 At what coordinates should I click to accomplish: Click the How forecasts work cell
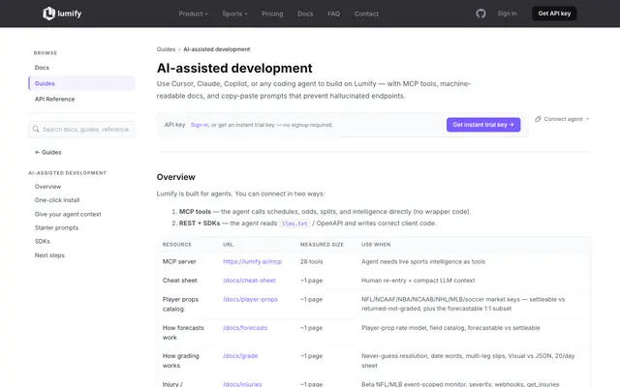click(x=183, y=333)
